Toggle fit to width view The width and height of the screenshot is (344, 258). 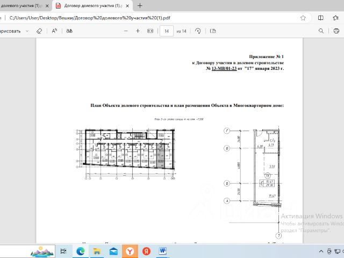pyautogui.click(x=150, y=31)
